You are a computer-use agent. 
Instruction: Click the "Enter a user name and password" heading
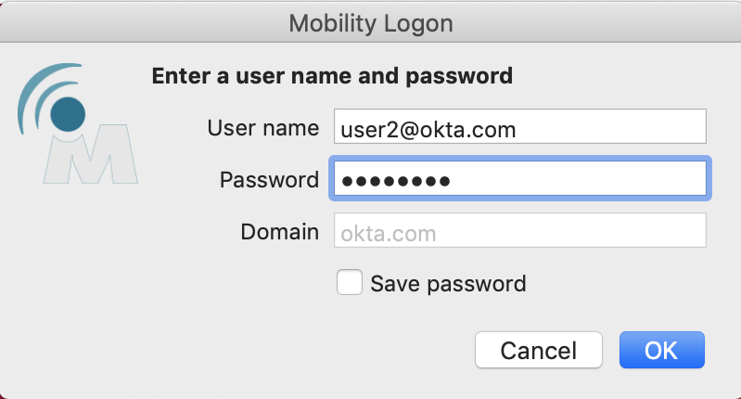point(332,76)
